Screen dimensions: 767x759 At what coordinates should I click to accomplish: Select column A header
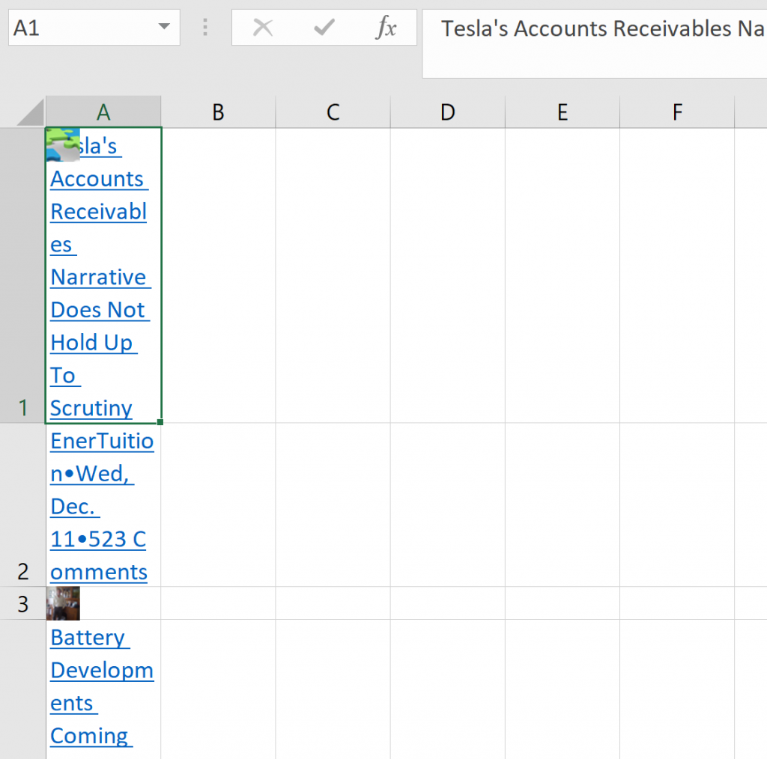(103, 112)
